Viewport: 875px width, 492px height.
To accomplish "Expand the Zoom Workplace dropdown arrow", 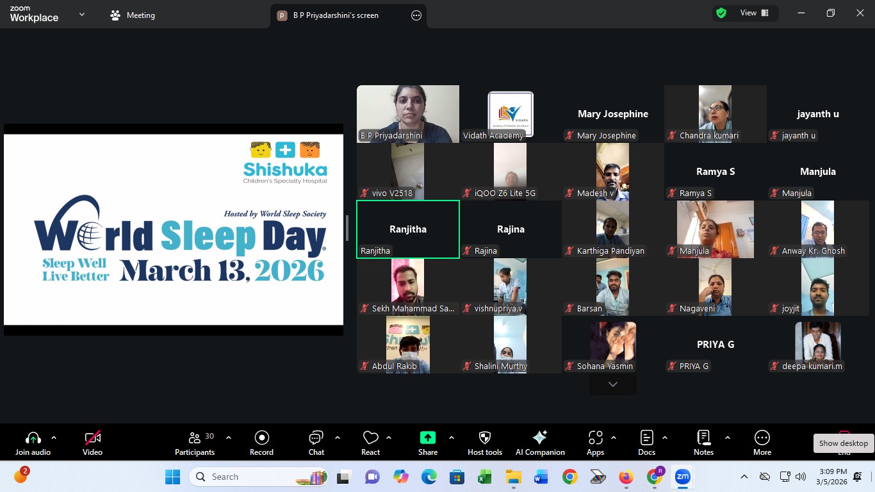I will coord(82,14).
